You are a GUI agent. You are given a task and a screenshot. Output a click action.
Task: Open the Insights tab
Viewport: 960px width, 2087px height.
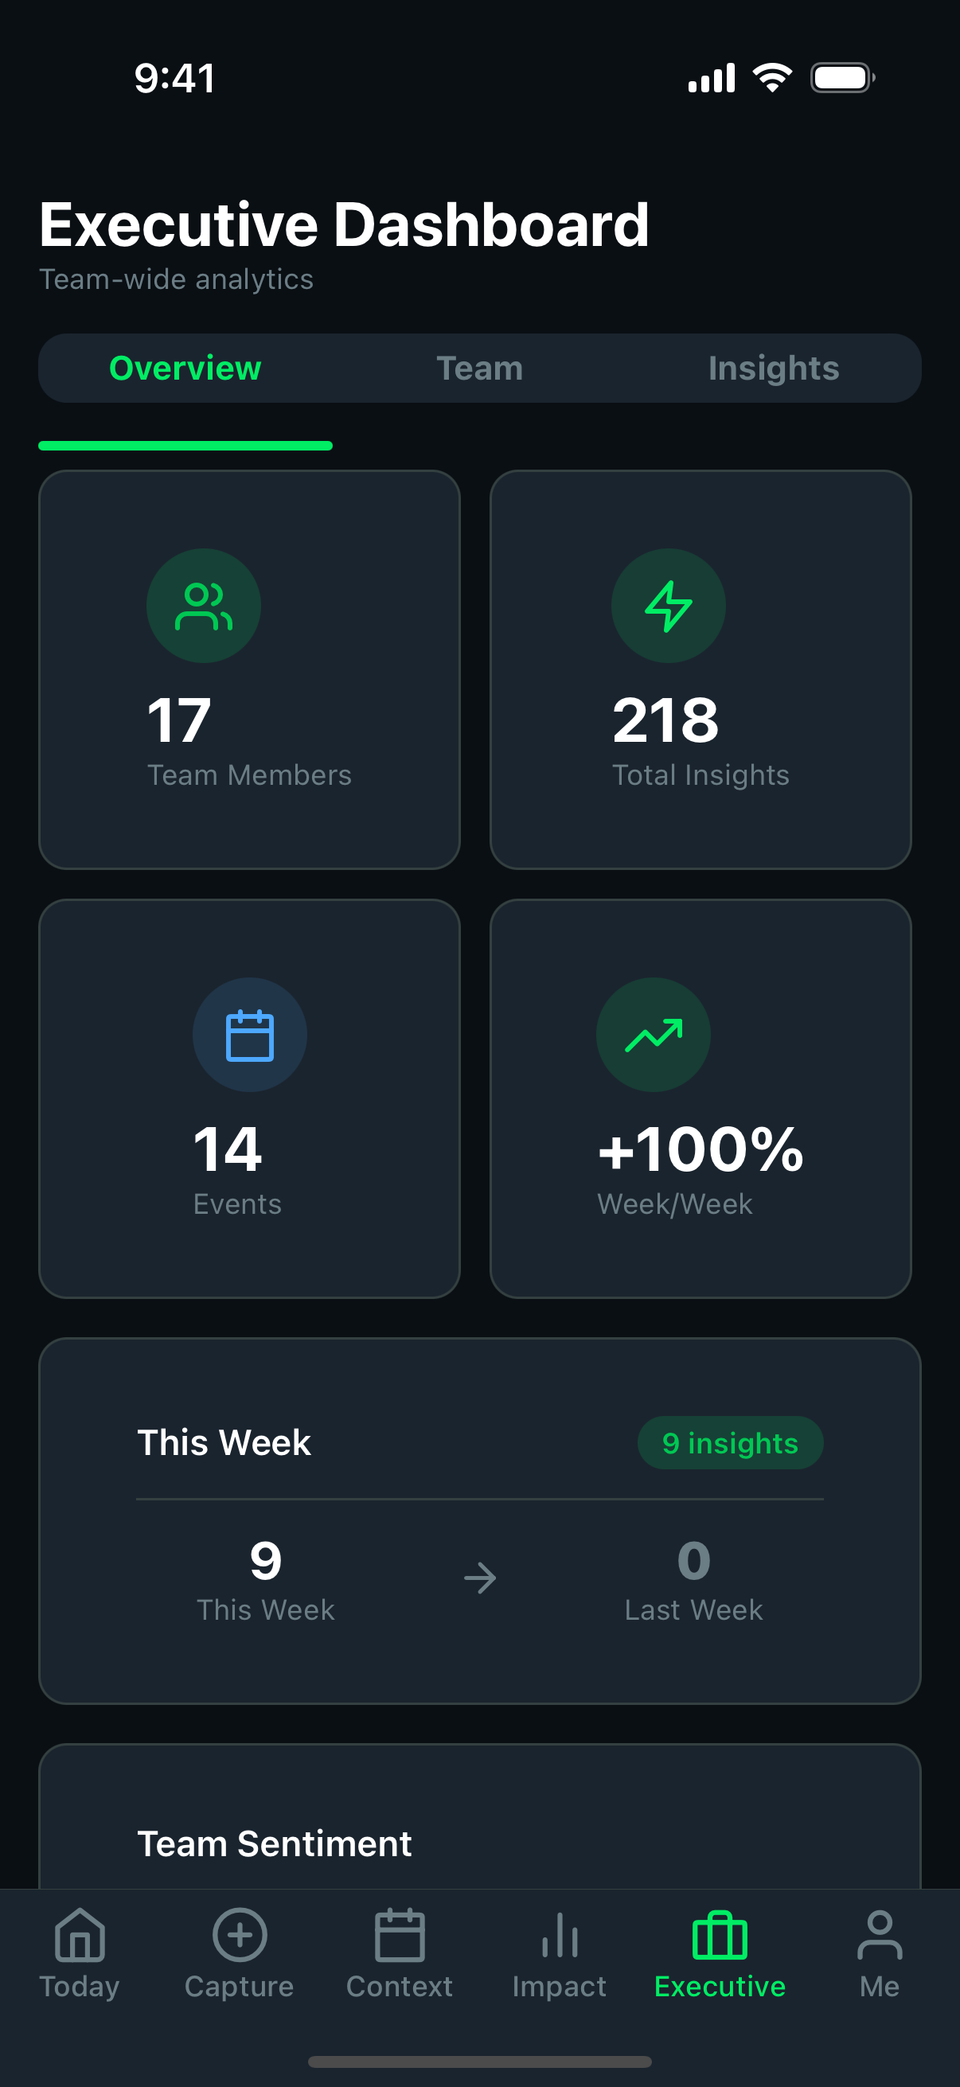click(773, 368)
